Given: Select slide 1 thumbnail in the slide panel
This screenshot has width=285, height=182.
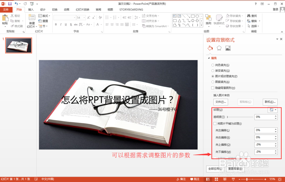Looking at the screenshot, I should point(19,45).
